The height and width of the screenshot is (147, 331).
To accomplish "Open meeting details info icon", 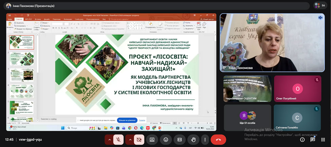I will (x=302, y=139).
